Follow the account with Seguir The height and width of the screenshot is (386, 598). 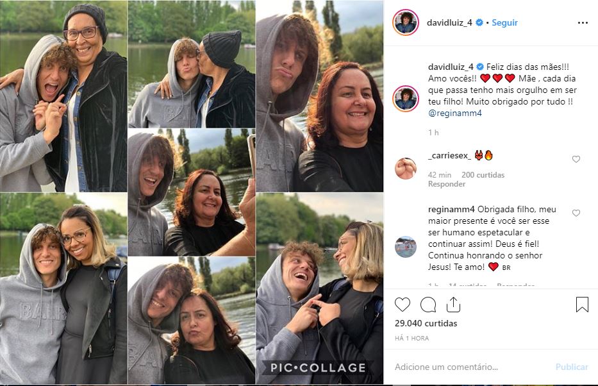504,22
